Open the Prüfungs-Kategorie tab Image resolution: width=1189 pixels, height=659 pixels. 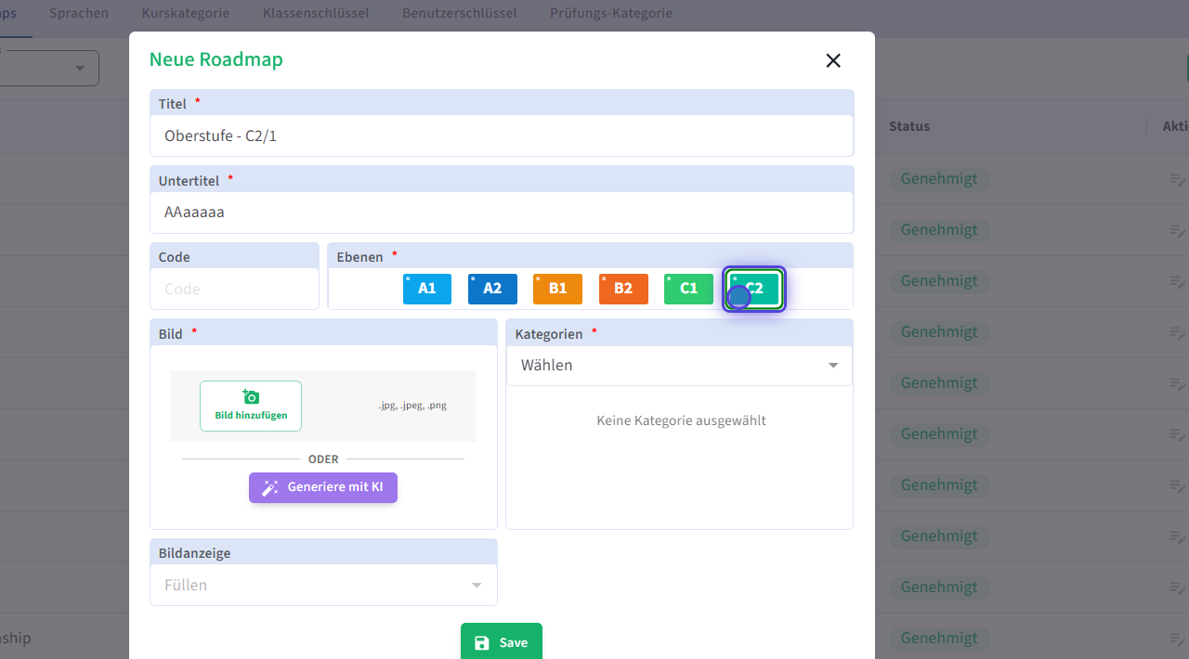tap(610, 14)
